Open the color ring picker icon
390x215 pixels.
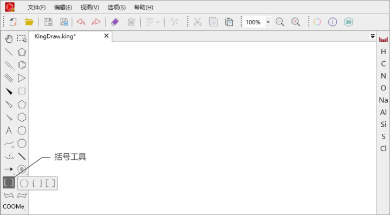tap(317, 22)
